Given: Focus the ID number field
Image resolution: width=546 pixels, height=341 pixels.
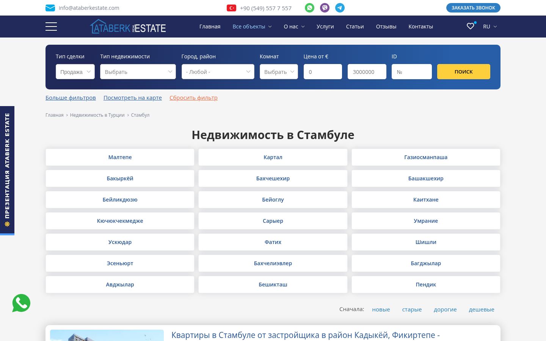Looking at the screenshot, I should (x=412, y=72).
